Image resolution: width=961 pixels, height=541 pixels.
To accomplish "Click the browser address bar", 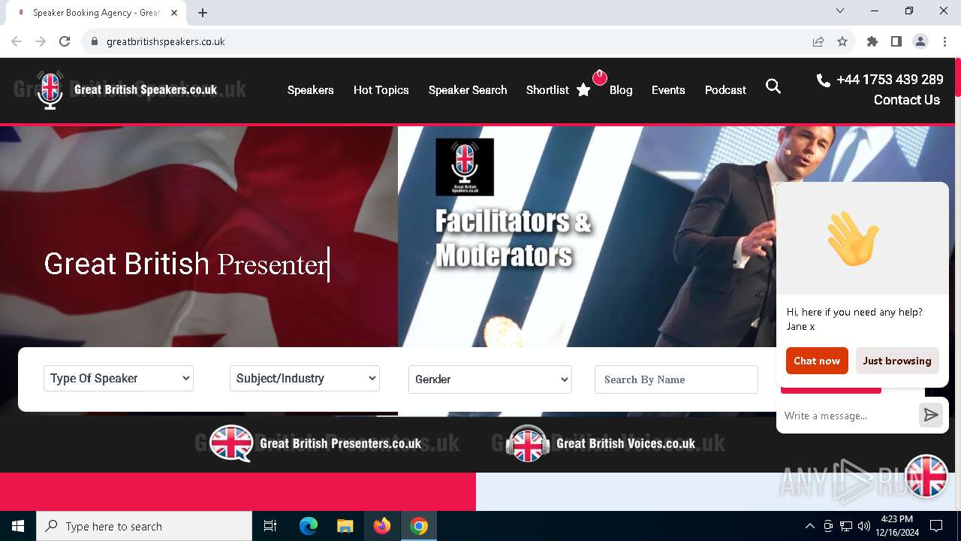I will point(450,41).
